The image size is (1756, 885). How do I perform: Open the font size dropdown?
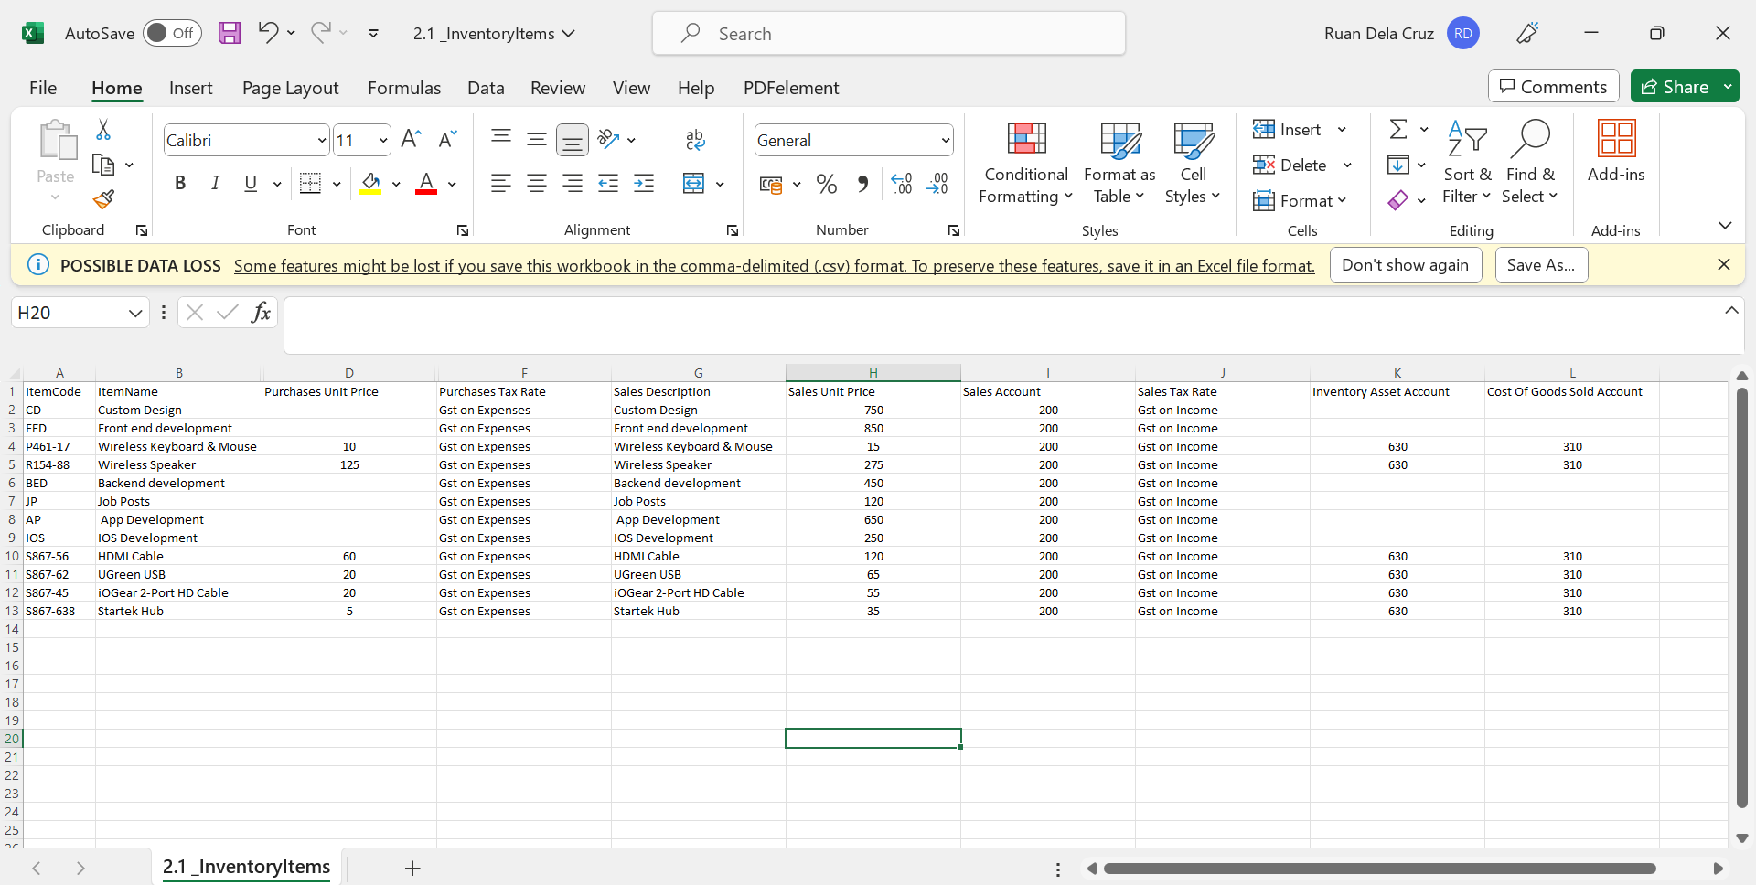382,141
